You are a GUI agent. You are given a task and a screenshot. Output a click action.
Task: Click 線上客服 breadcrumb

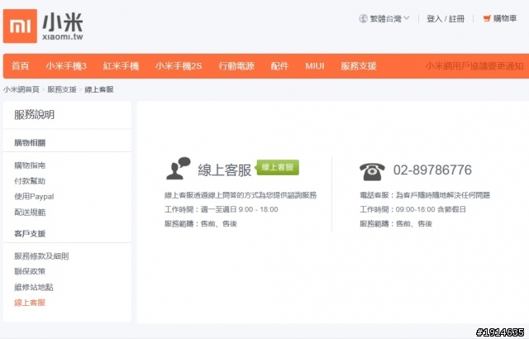pos(99,89)
